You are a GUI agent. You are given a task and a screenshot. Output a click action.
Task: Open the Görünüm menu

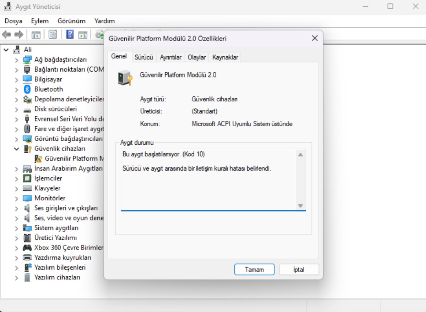coord(71,21)
